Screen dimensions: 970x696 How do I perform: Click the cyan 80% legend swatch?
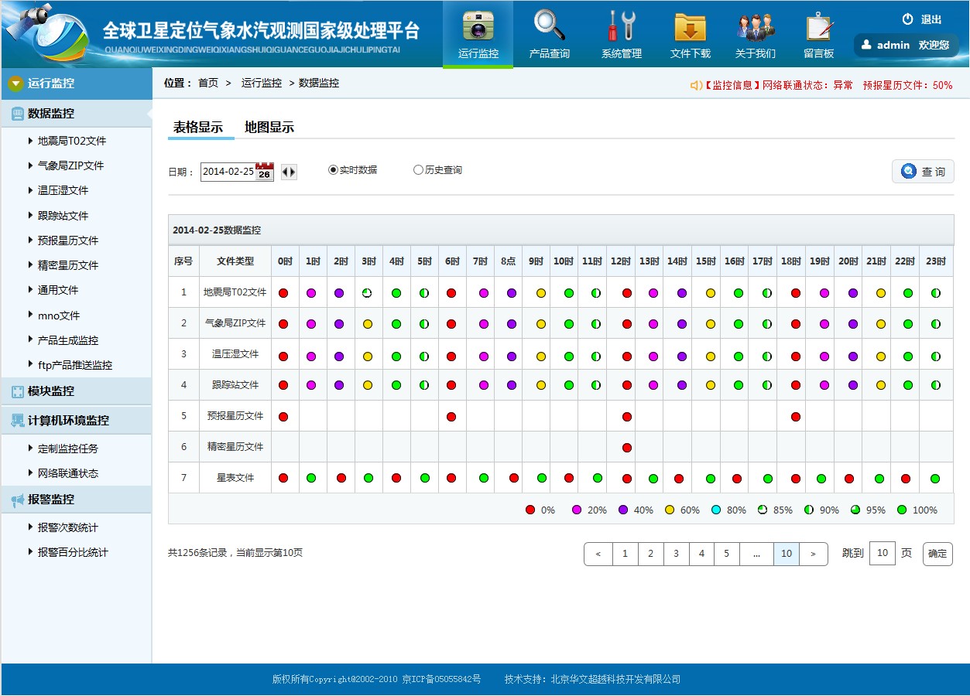(716, 510)
